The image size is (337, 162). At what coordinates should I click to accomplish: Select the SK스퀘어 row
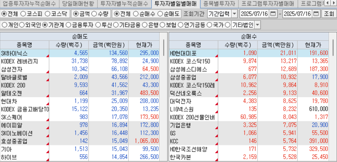[80, 118]
